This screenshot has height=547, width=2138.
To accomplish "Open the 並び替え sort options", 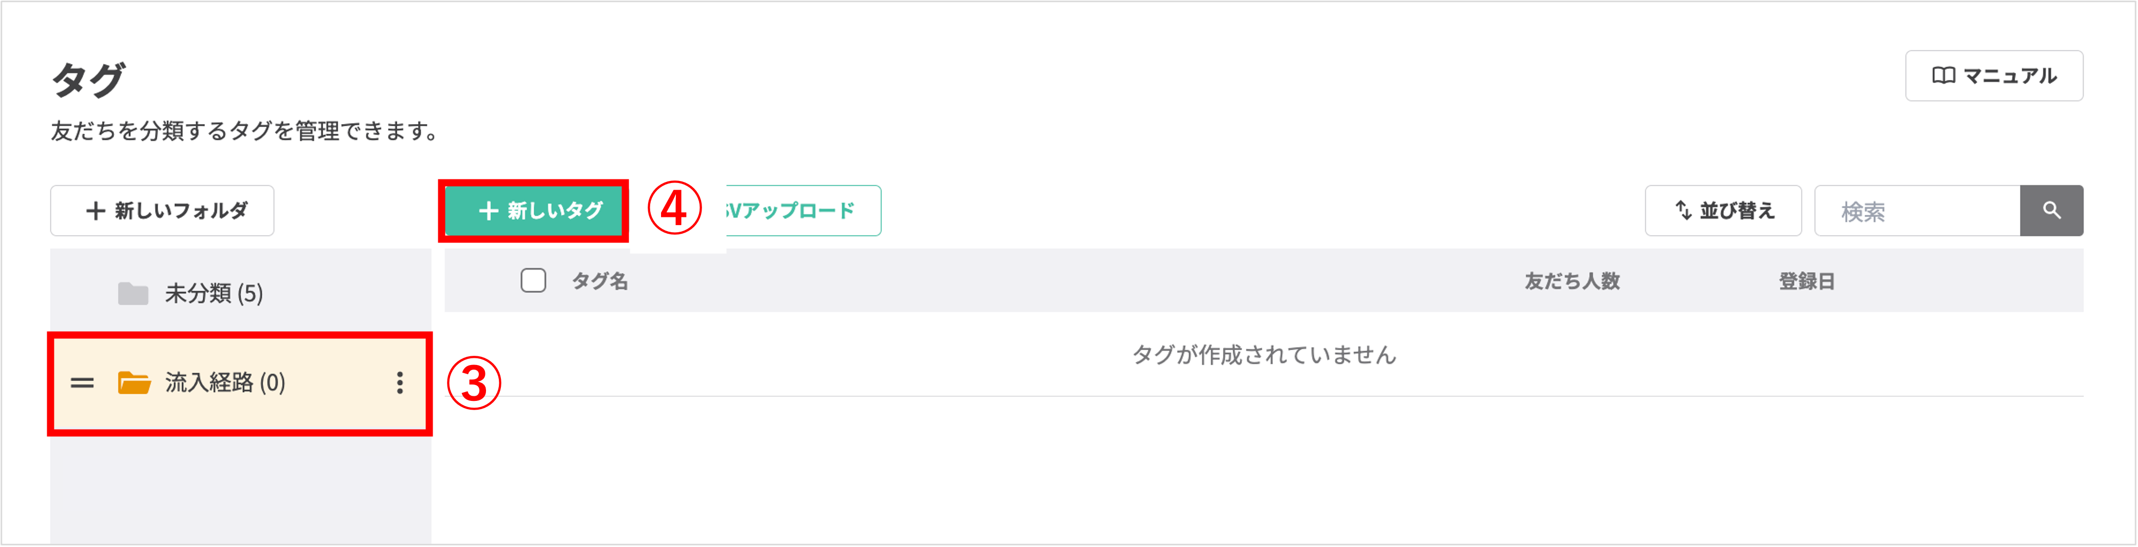I will tap(1723, 211).
